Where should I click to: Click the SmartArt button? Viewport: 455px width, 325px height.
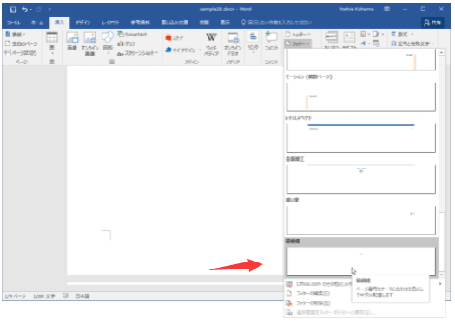[132, 35]
